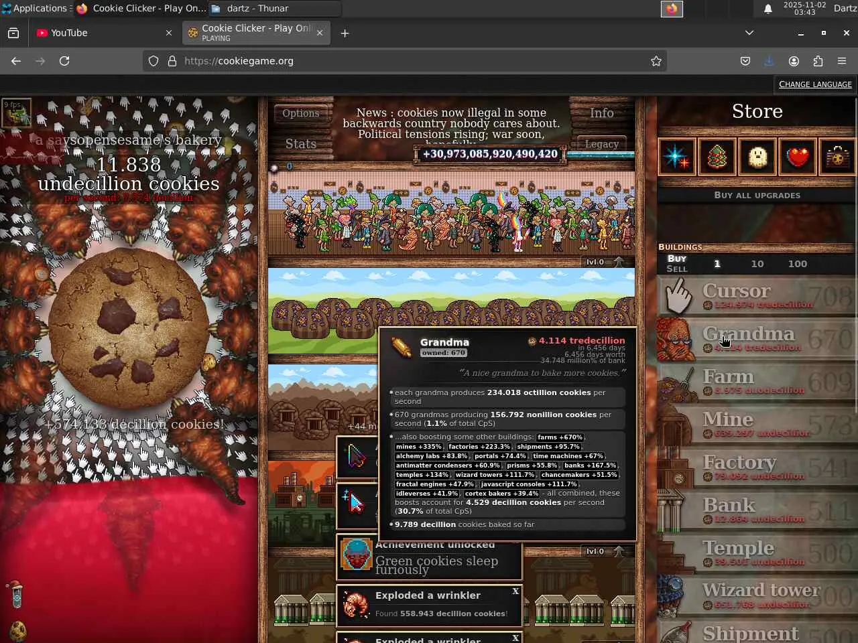Open the Info menu
Image resolution: width=858 pixels, height=643 pixels.
[602, 113]
